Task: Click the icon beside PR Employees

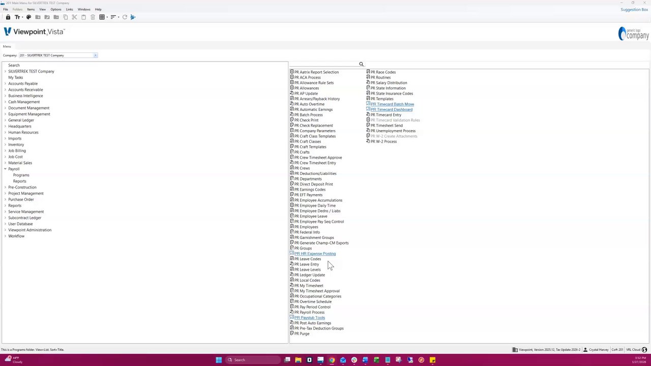Action: tap(292, 227)
